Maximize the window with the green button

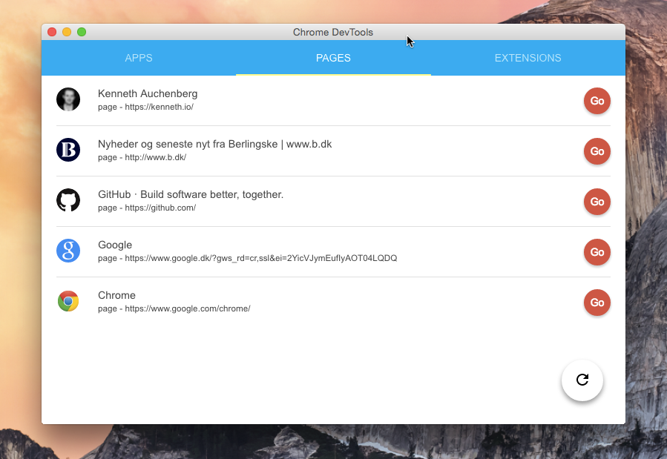tap(82, 32)
